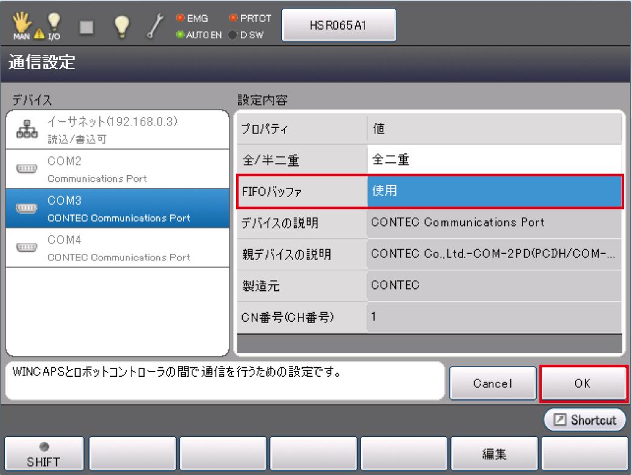
Task: Click the large light bulb icon
Action: click(x=122, y=25)
